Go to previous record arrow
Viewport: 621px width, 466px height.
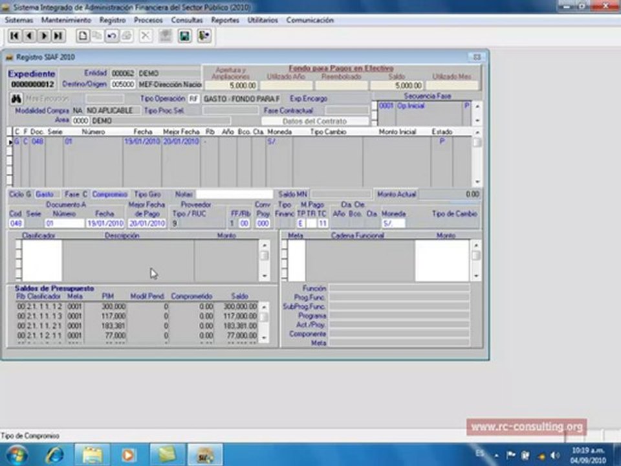[29, 36]
